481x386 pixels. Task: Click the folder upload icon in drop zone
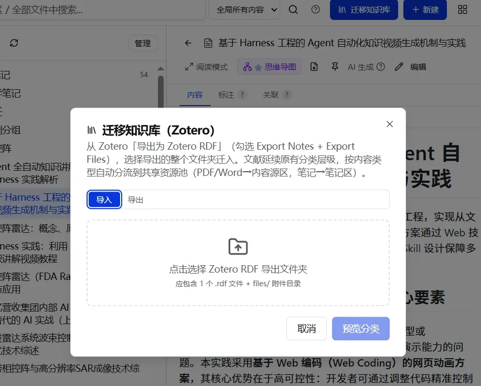238,247
